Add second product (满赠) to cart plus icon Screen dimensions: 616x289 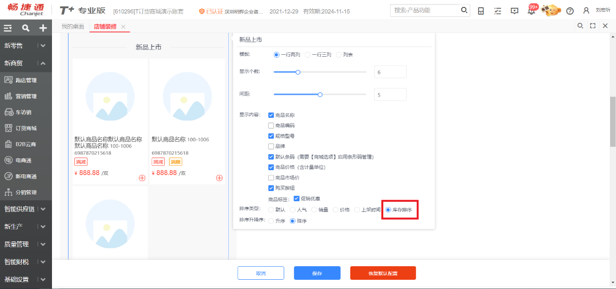click(x=219, y=178)
